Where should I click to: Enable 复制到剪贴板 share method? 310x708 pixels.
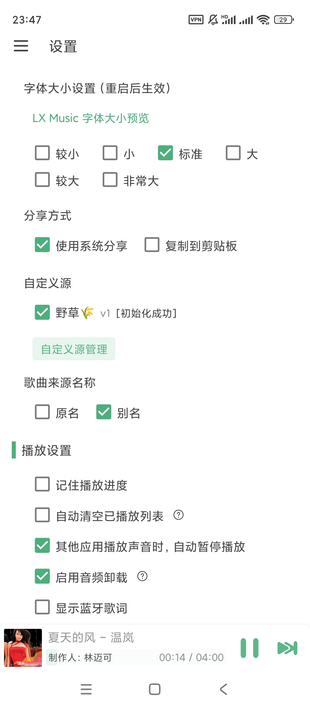pos(152,245)
